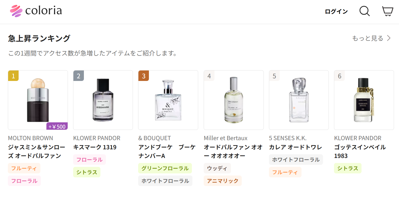Image resolution: width=399 pixels, height=197 pixels.
Task: Click the rank 1 gold badge
Action: pyautogui.click(x=13, y=76)
